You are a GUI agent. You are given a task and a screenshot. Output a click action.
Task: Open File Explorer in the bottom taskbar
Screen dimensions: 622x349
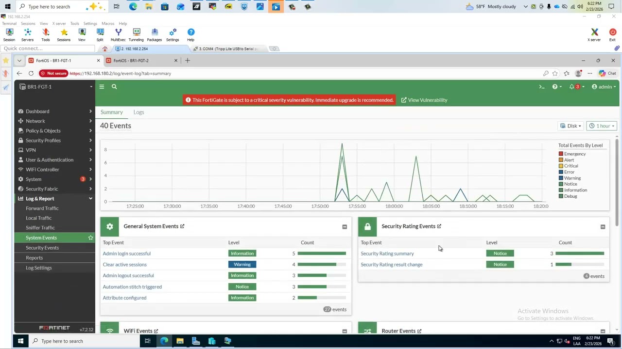pyautogui.click(x=180, y=341)
